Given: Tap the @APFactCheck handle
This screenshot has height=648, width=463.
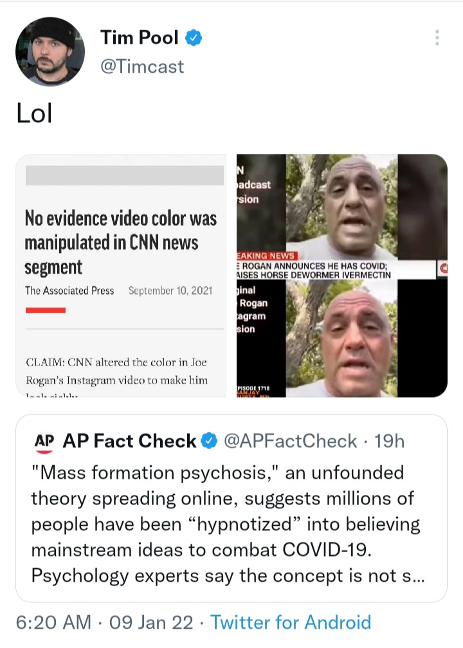Looking at the screenshot, I should (291, 441).
